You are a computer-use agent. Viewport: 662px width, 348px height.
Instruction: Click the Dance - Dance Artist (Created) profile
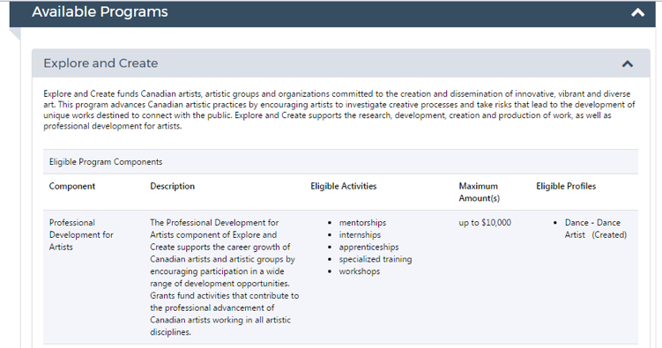pos(595,229)
